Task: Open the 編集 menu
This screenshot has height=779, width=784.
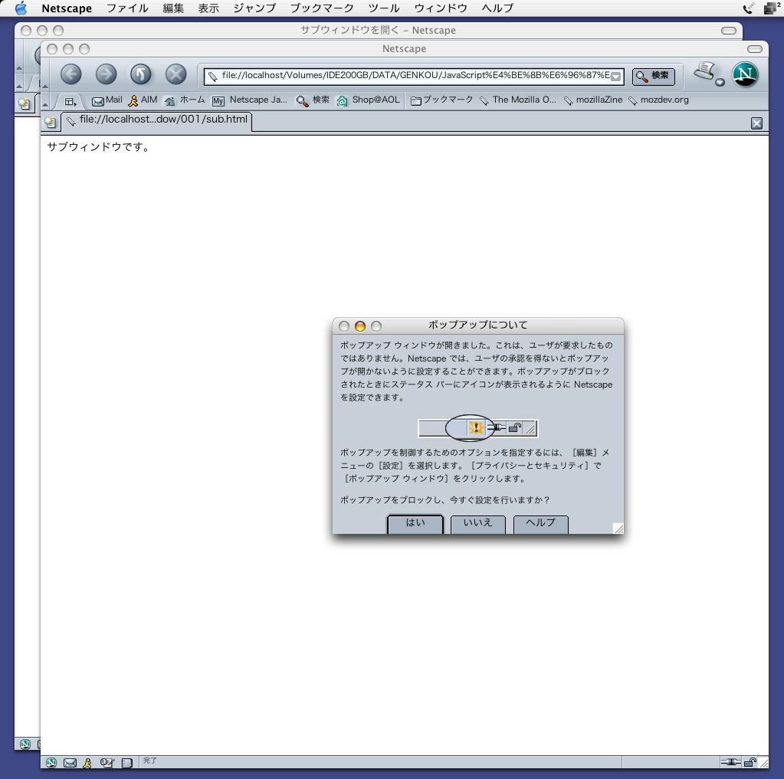Action: coord(173,8)
